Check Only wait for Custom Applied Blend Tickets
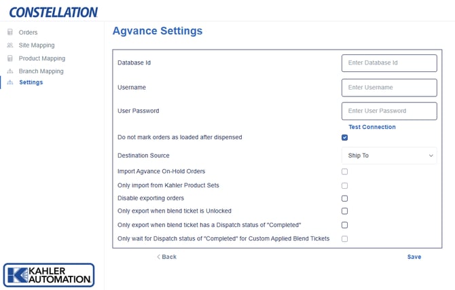455x290 pixels. point(344,239)
